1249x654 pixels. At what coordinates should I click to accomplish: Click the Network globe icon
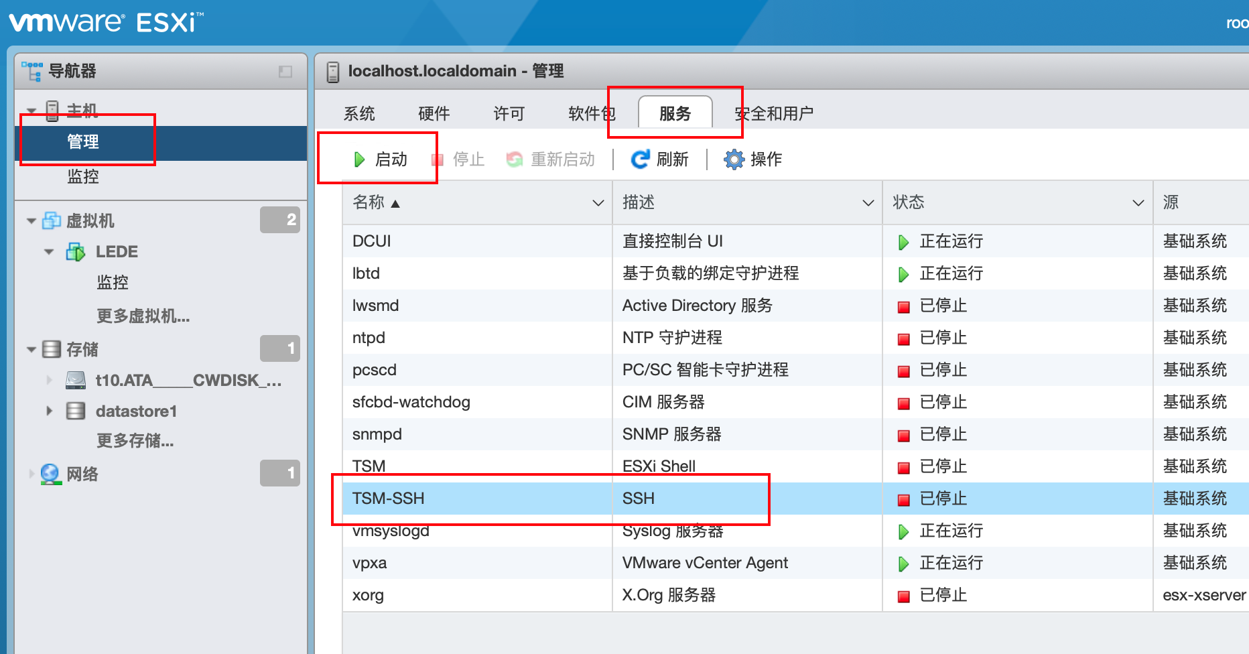tap(51, 474)
